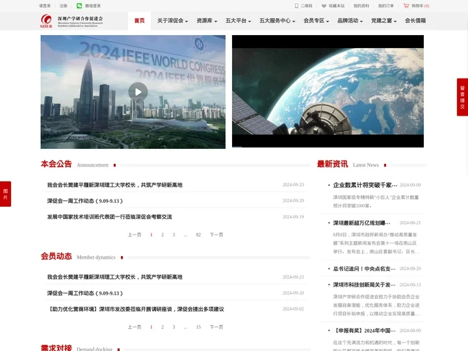
Task: Click the 微信登录 link text
Action: point(93,6)
